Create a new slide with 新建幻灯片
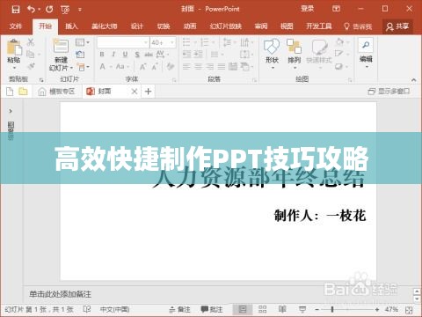The width and height of the screenshot is (422, 317). point(61,55)
